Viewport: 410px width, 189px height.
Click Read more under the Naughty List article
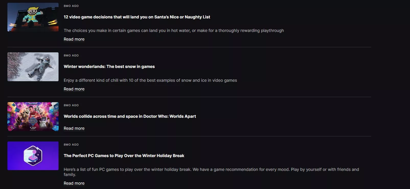pyautogui.click(x=74, y=39)
